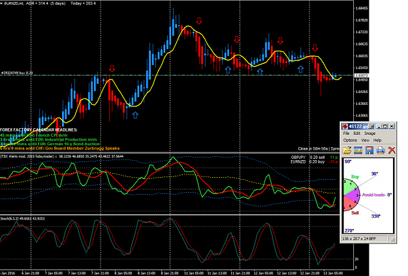The width and height of the screenshot is (408, 276).
Task: Click price axis value 1.64265
Action: (362, 92)
